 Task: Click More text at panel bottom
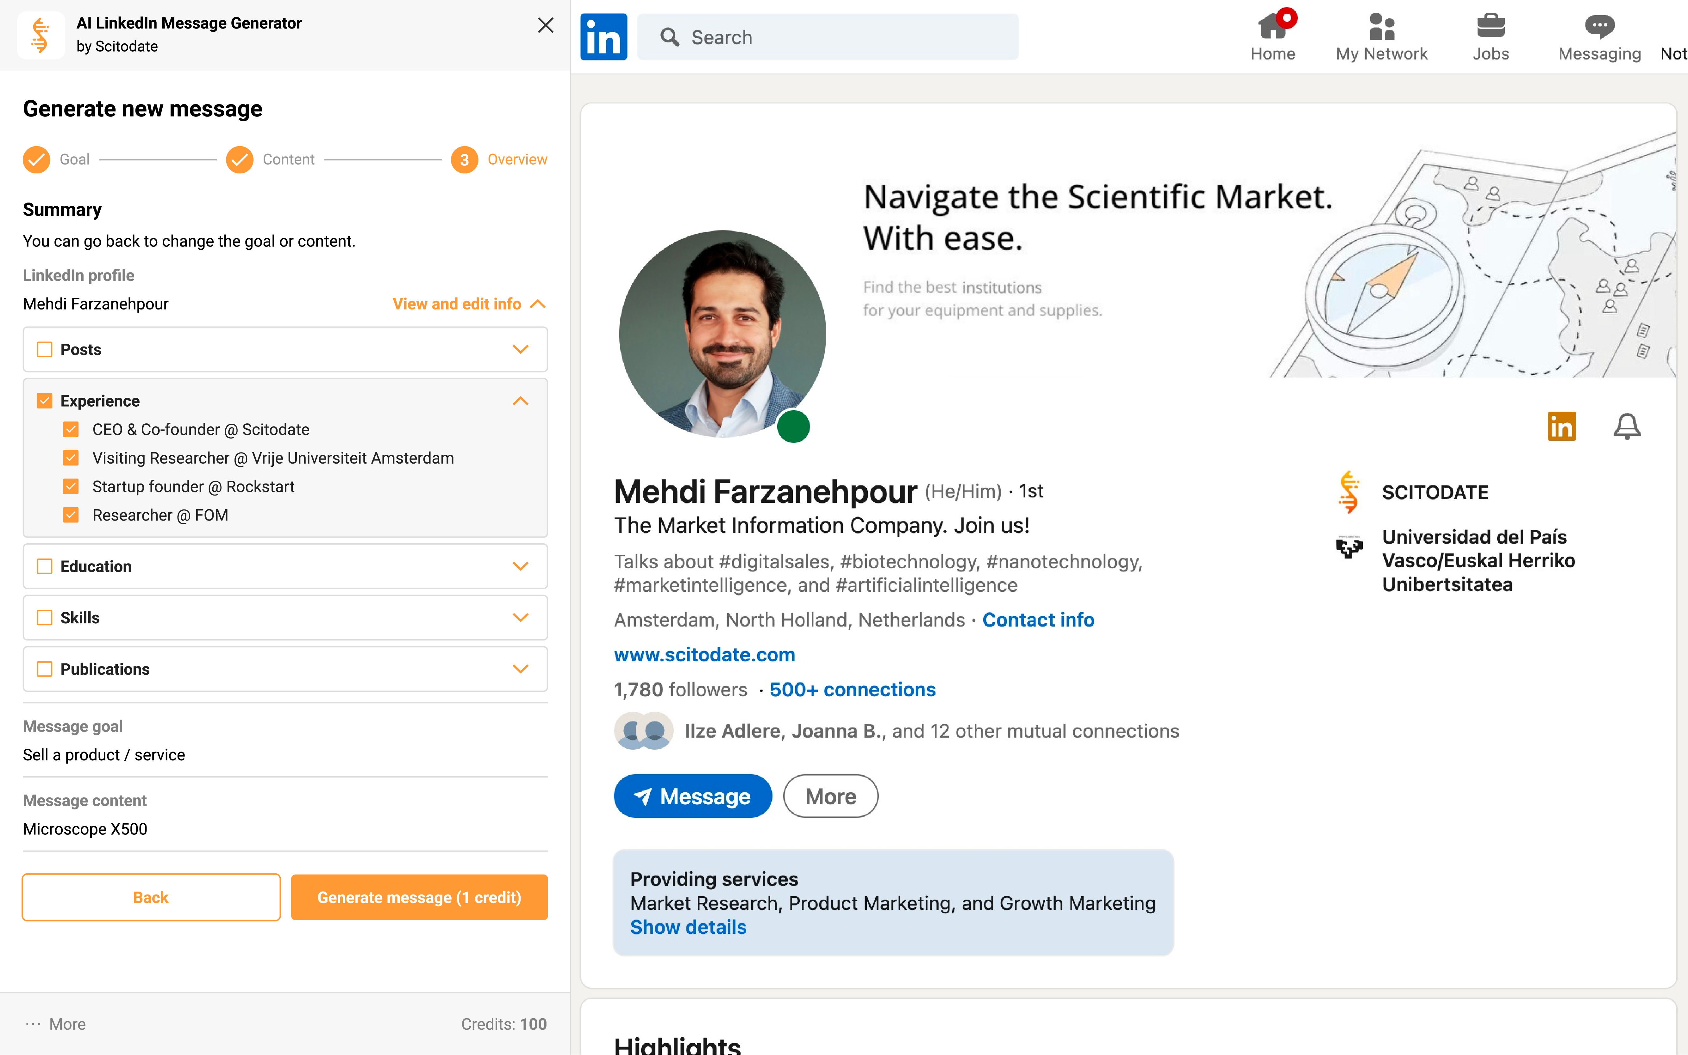click(67, 1024)
